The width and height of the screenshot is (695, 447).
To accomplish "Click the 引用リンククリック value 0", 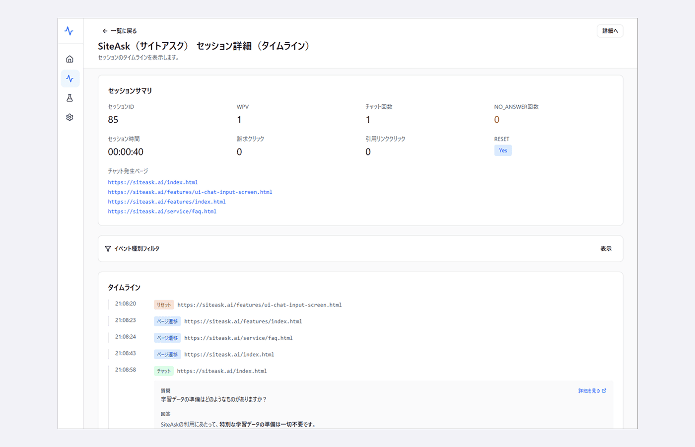I will 368,152.
